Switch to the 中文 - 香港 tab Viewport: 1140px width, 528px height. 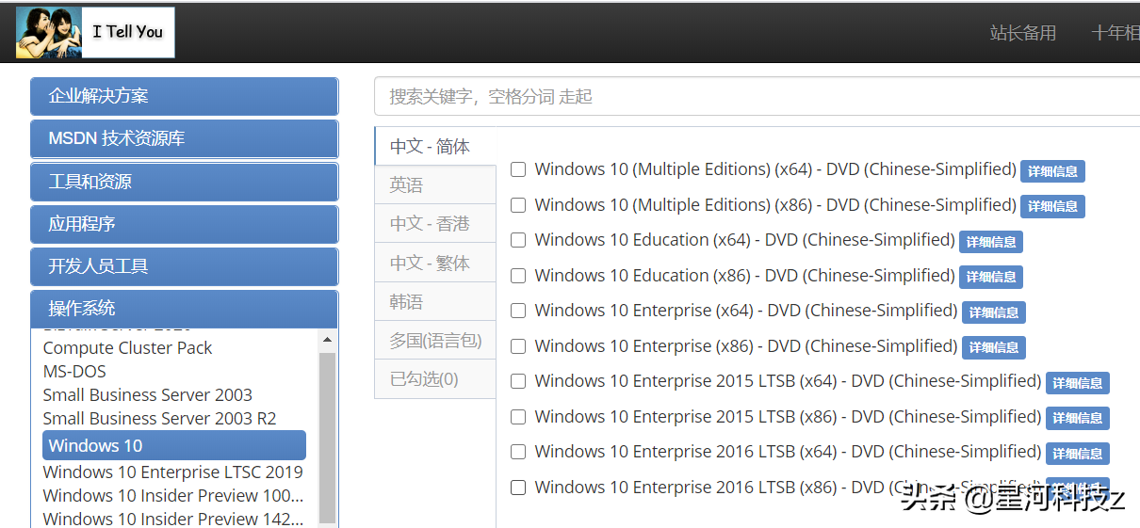point(435,224)
